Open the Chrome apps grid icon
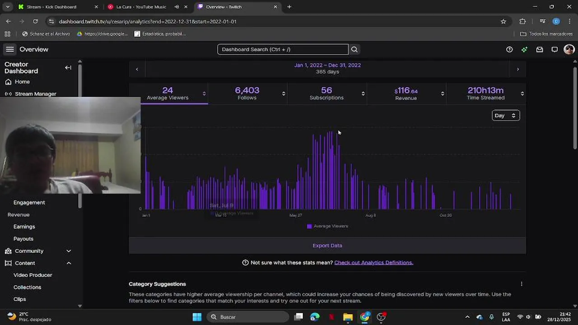The height and width of the screenshot is (325, 578). pos(7,34)
